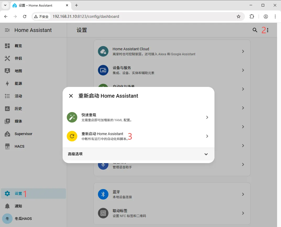
Task: Click the 高级选项 label text
Action: pos(75,154)
